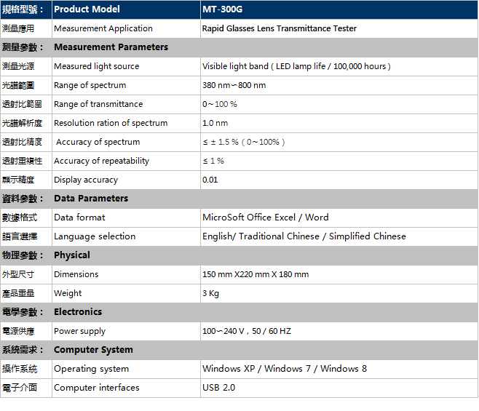Screen dimensions: 479x411
Task: Select the 'English/ Traditional Chinese' languages value
Action: point(304,236)
